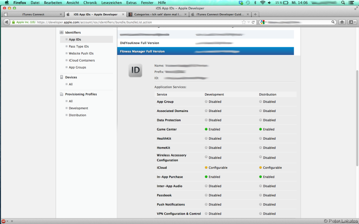Open the Datei menu
Viewport: 359px width, 224px height.
[x=35, y=2]
